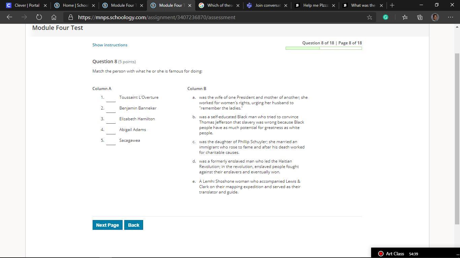Image resolution: width=460 pixels, height=258 pixels.
Task: Go back using the browser back arrow
Action: [x=9, y=17]
